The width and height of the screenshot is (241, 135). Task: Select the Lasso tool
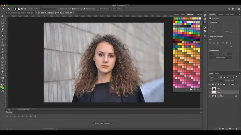point(3,26)
